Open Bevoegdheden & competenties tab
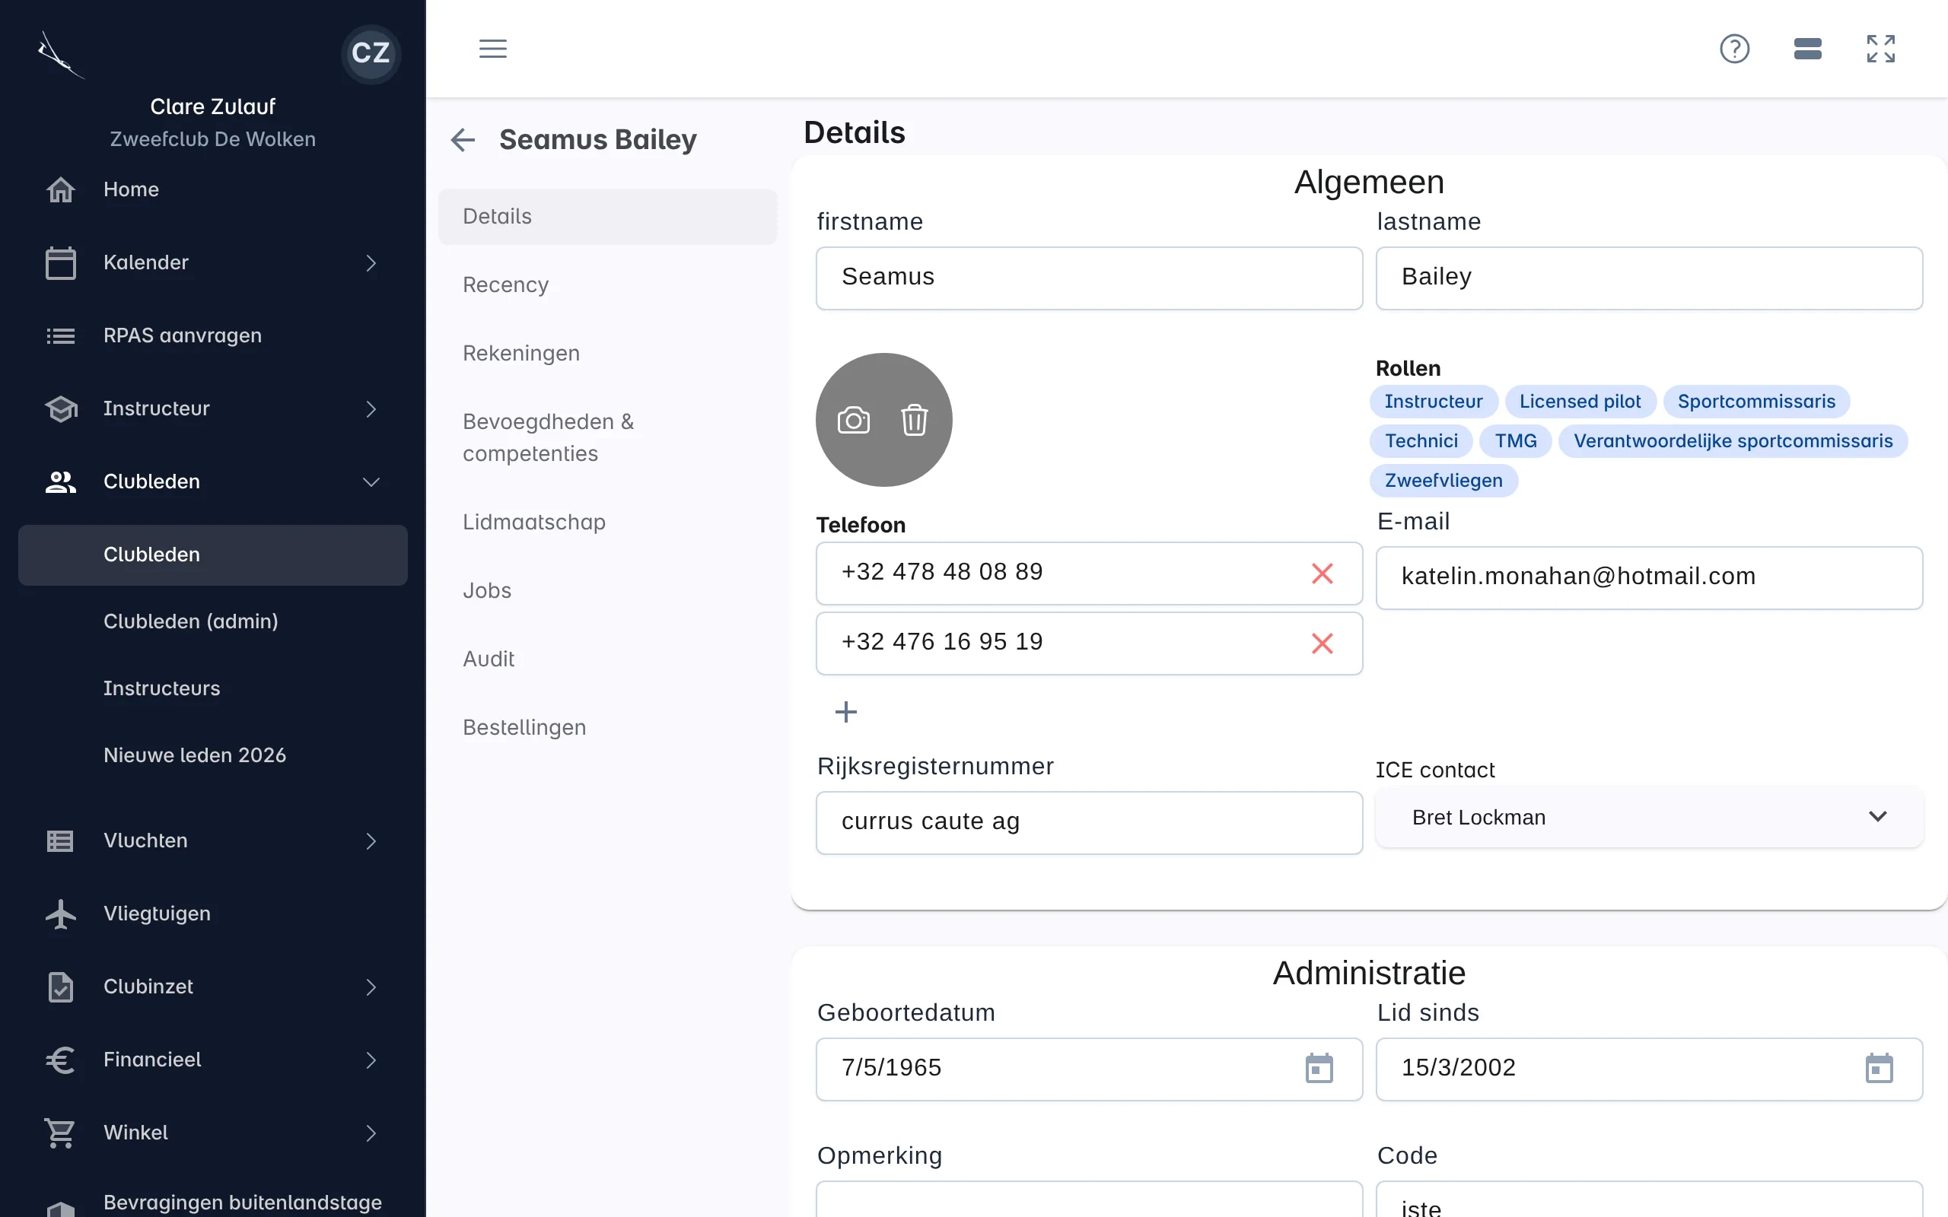This screenshot has width=1948, height=1217. coord(607,438)
